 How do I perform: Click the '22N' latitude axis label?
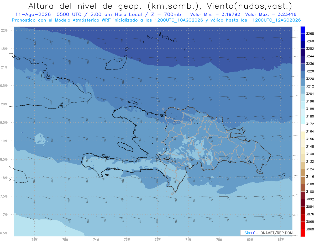[x=4, y=30]
